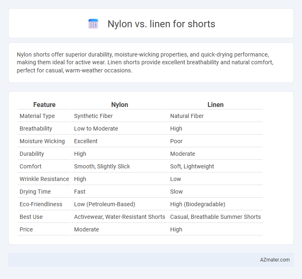Select the 'Natural Fiber' cell
The width and height of the screenshot is (302, 279).
pyautogui.click(x=187, y=116)
